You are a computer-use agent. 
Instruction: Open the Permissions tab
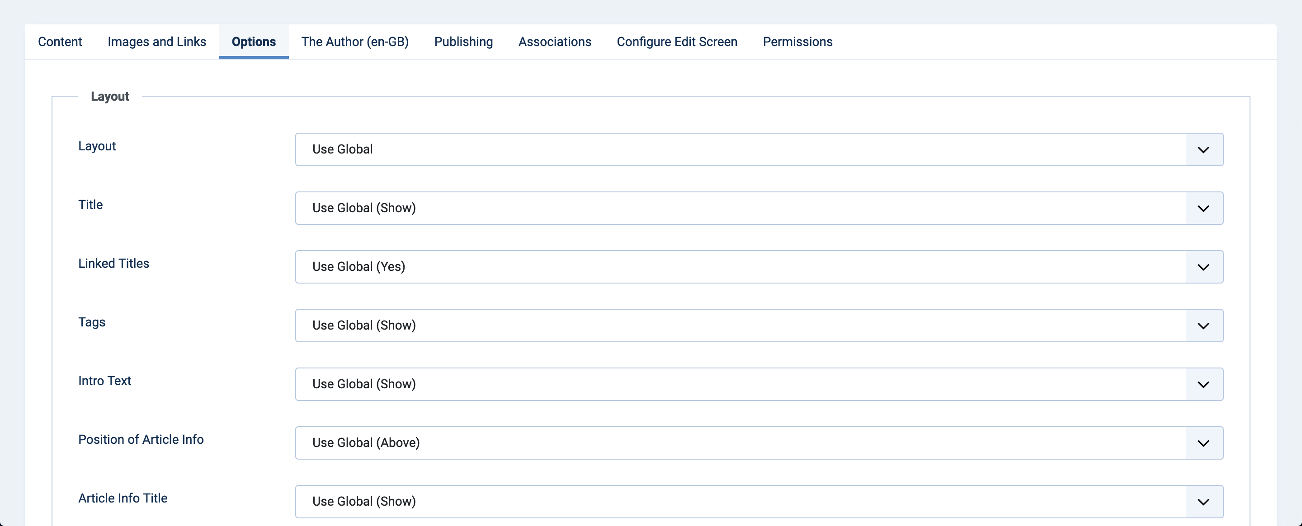(x=797, y=42)
